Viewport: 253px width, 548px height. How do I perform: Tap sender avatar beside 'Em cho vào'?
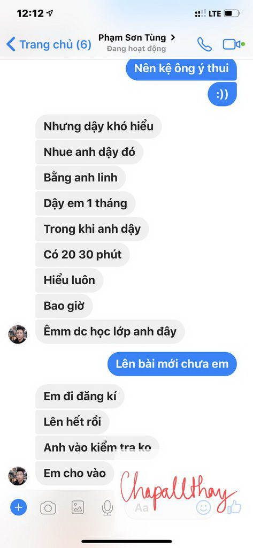pos(18,476)
